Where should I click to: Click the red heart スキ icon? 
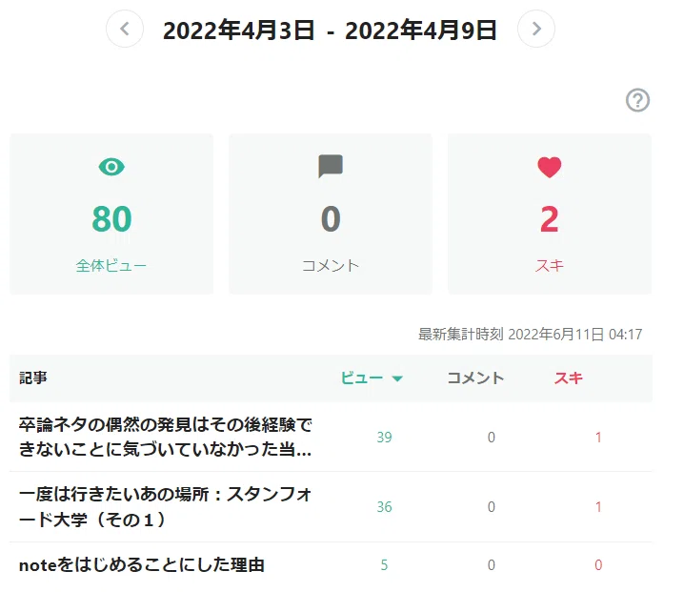pos(550,167)
